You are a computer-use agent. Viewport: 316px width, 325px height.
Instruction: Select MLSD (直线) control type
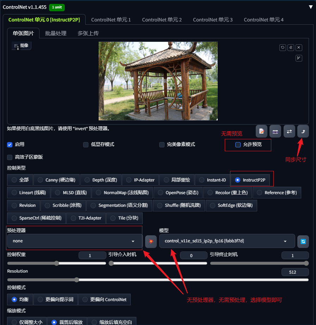click(x=71, y=192)
